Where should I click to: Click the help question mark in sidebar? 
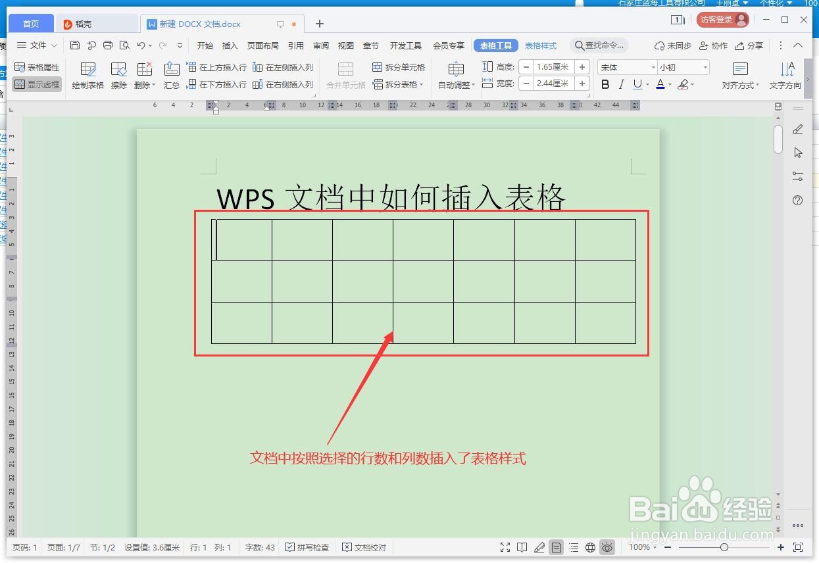click(798, 200)
